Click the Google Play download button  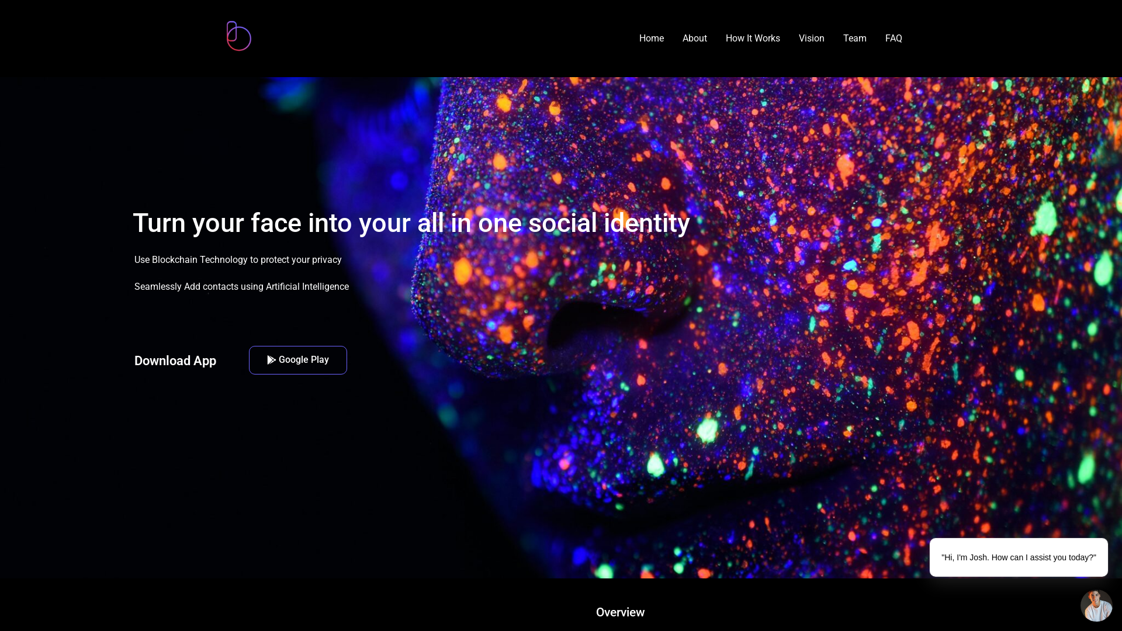[x=298, y=360]
